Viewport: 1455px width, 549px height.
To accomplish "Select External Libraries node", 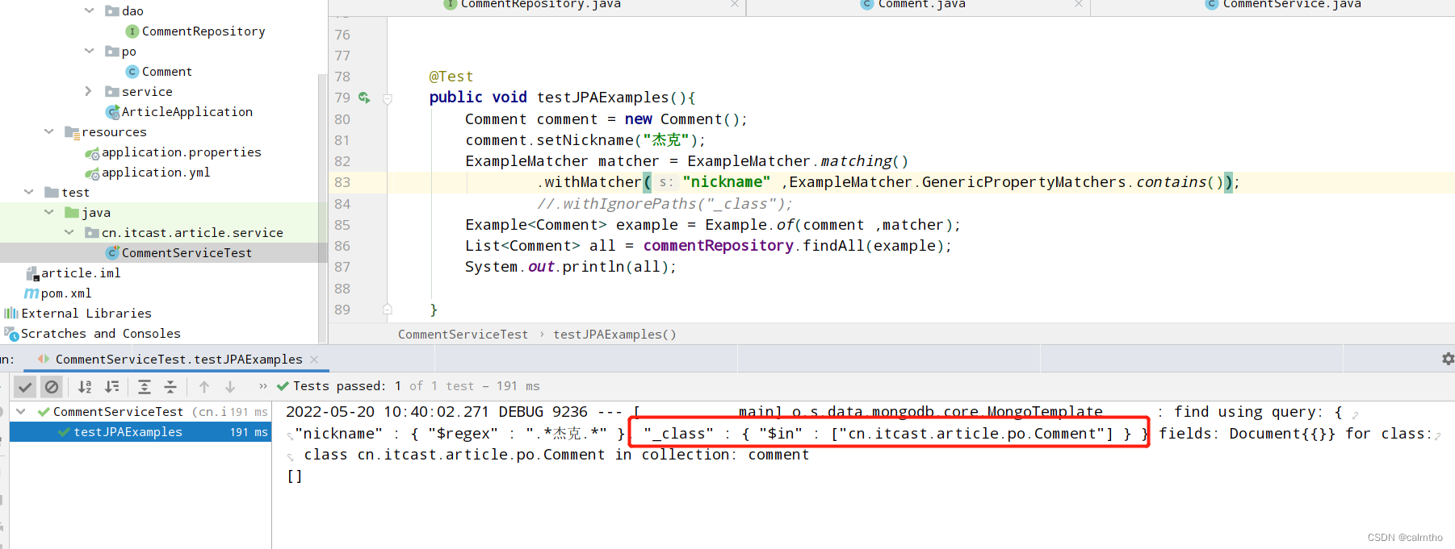I will [x=78, y=314].
